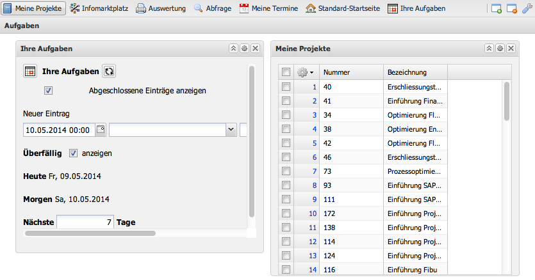Tick the checkbox for project row 1
The height and width of the screenshot is (280, 535).
[286, 86]
